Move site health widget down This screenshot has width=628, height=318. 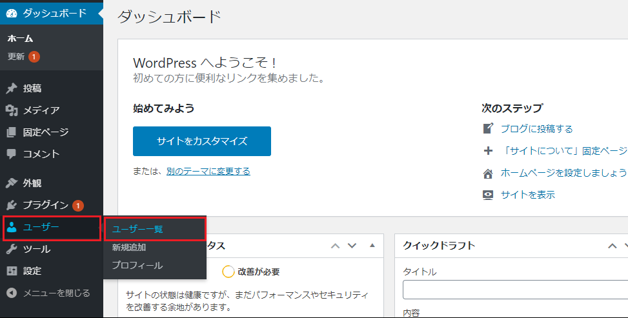[352, 246]
